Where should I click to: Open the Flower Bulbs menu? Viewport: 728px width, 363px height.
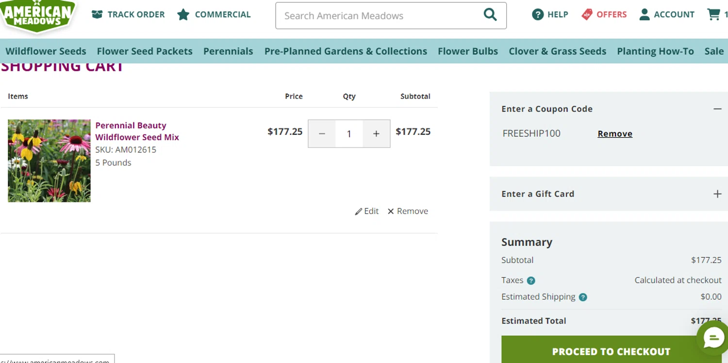(x=468, y=51)
